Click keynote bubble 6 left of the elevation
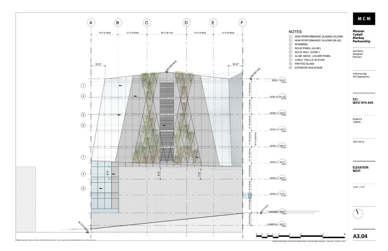Screen dimensions: 388x251 (x=83, y=125)
